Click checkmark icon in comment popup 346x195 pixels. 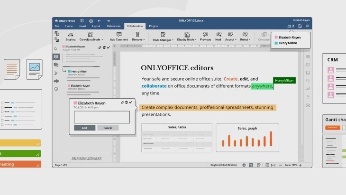coord(131,102)
